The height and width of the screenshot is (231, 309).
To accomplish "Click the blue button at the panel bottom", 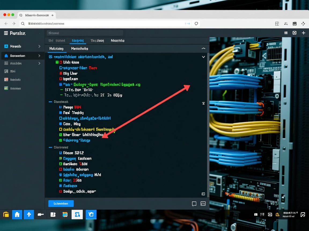I will pos(61,203).
